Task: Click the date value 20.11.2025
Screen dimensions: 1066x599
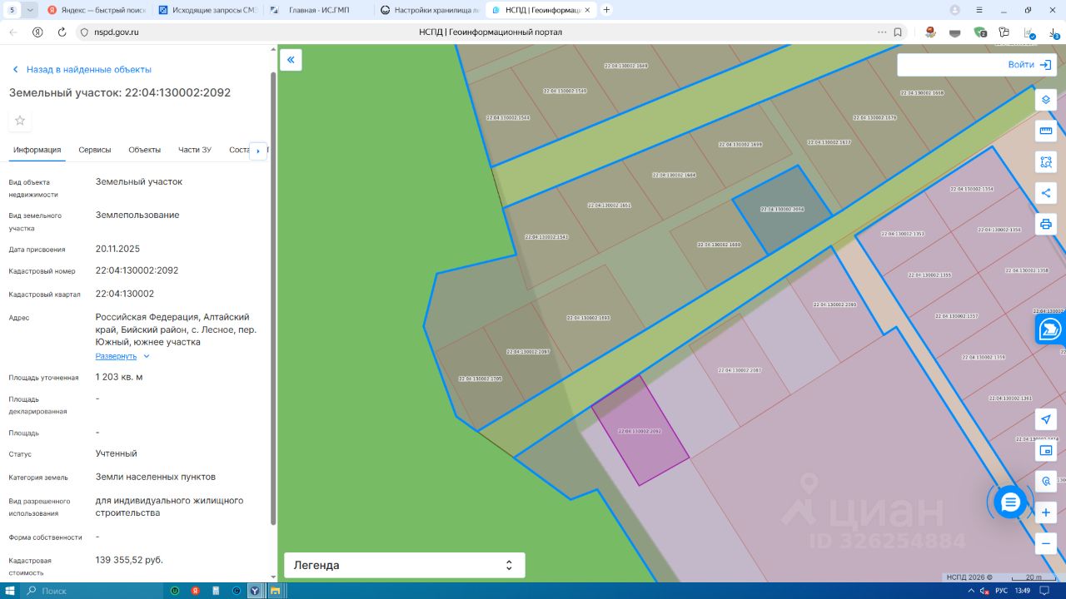Action: 117,248
